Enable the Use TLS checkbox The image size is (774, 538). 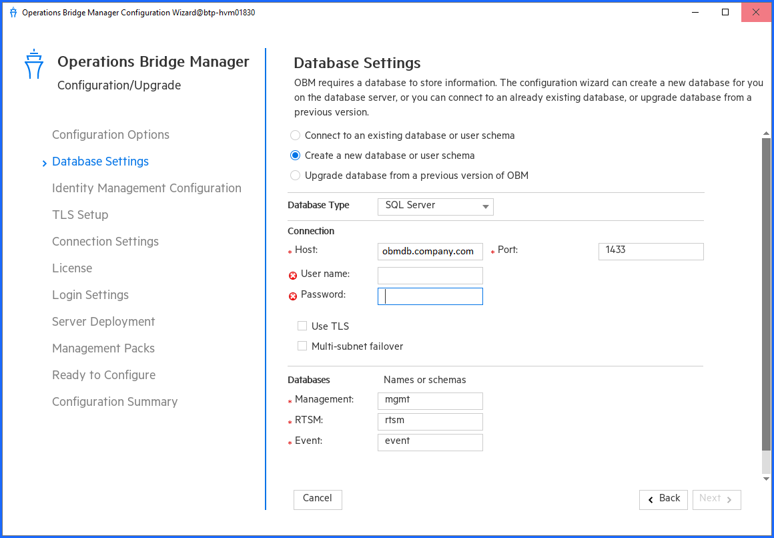click(x=302, y=326)
